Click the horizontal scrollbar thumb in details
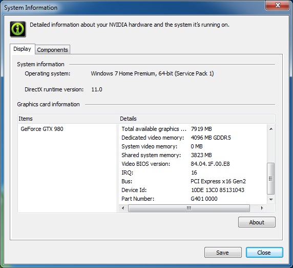This screenshot has height=268, width=293. (189, 208)
